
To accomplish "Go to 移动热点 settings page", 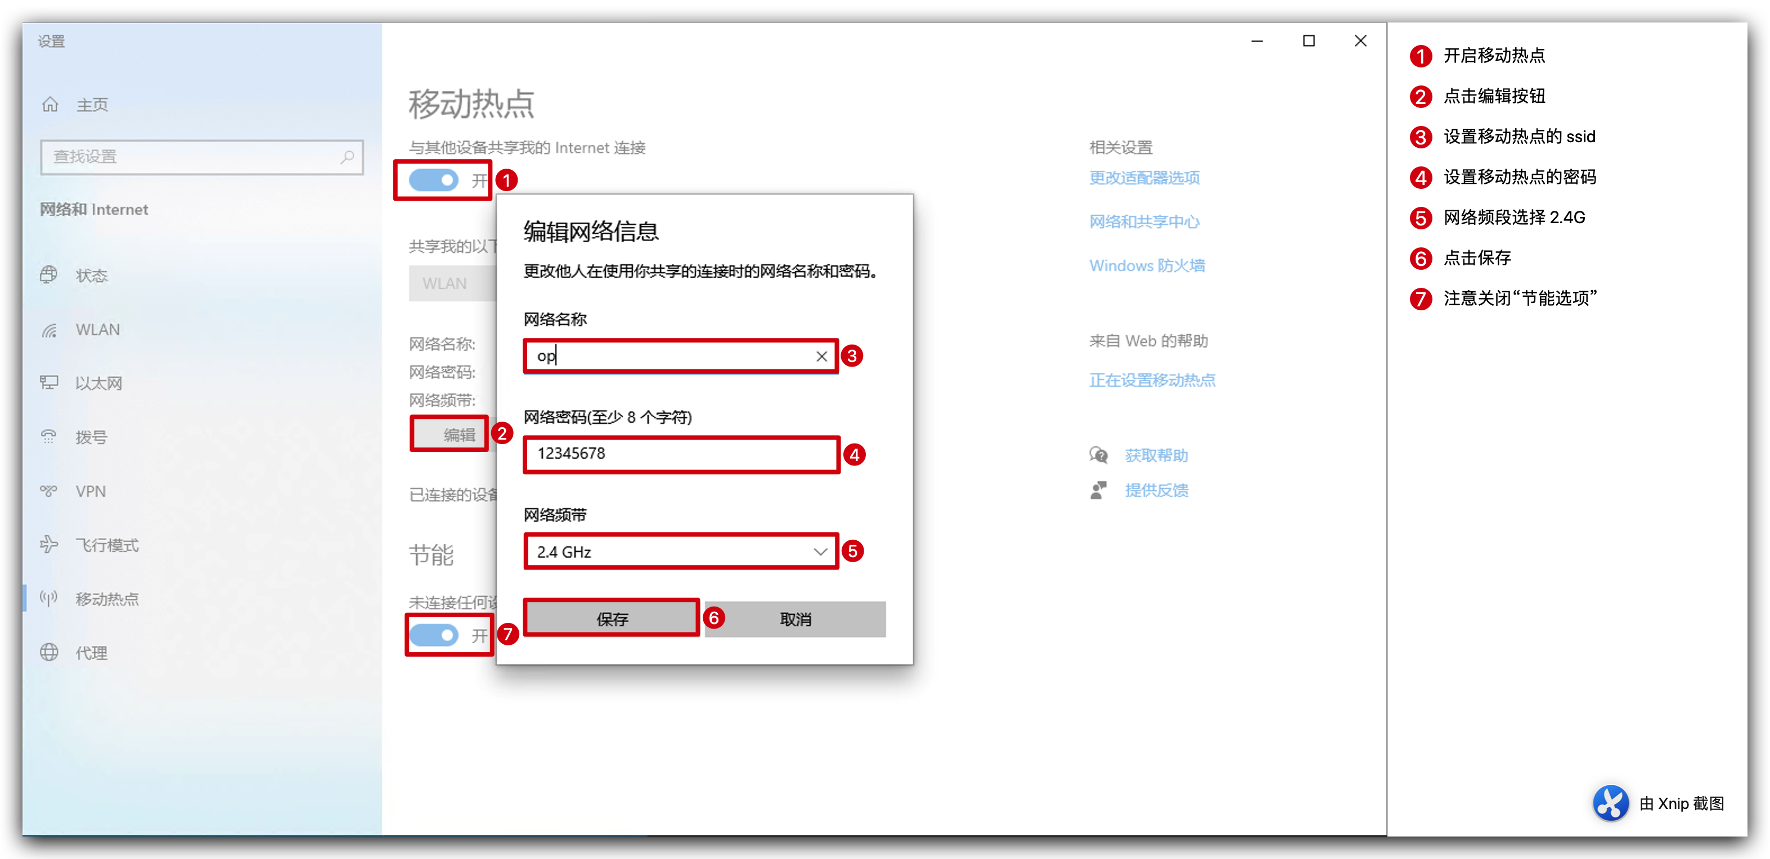I will point(107,599).
